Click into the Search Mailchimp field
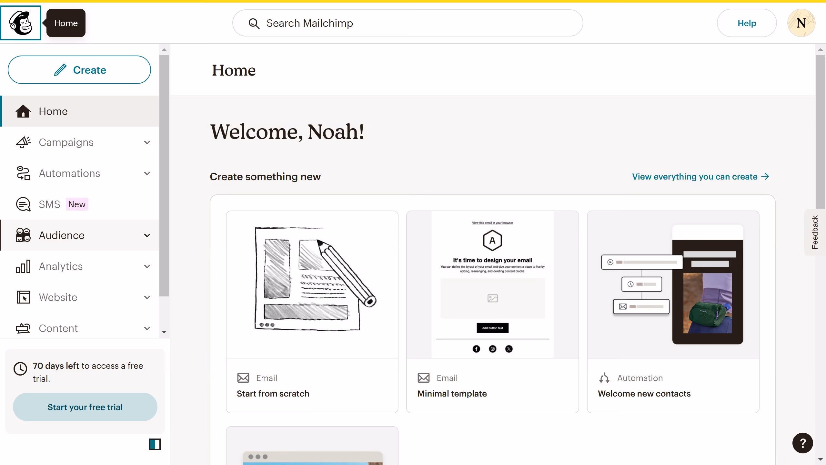The width and height of the screenshot is (826, 465). point(408,23)
